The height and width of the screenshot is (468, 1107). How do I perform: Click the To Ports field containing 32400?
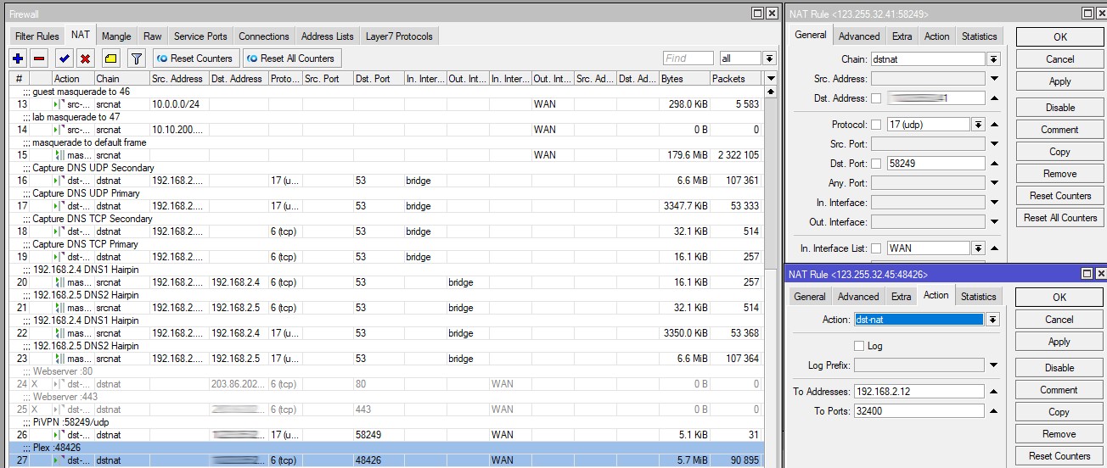(919, 411)
